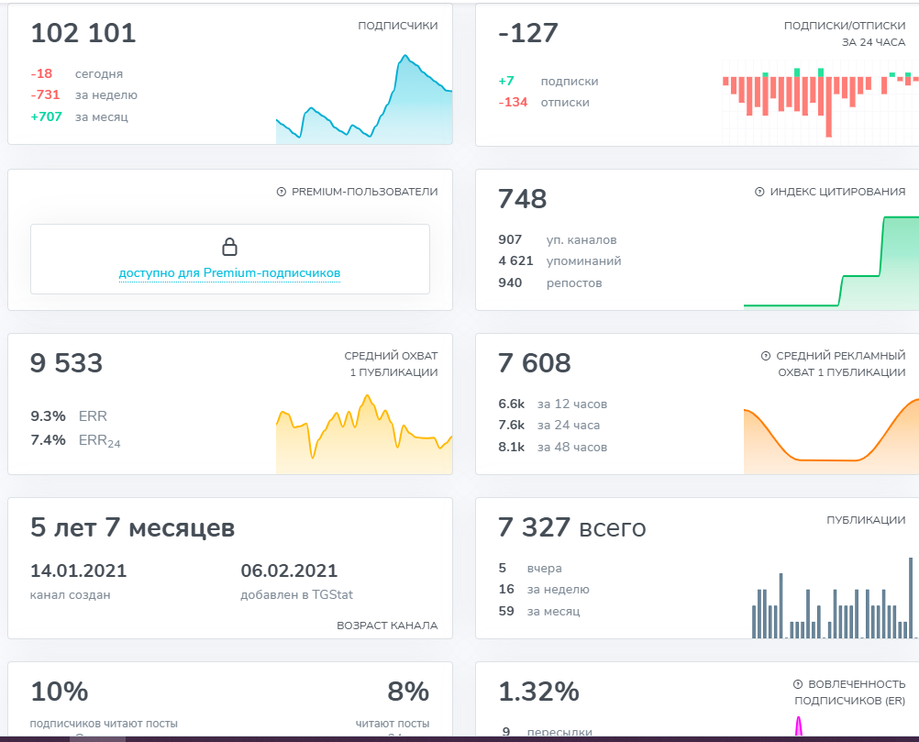
Task: Click help icon beside ВОВЛЕЧЕННОСТЬ ПОДПИСЧИКОВ
Action: 798,684
